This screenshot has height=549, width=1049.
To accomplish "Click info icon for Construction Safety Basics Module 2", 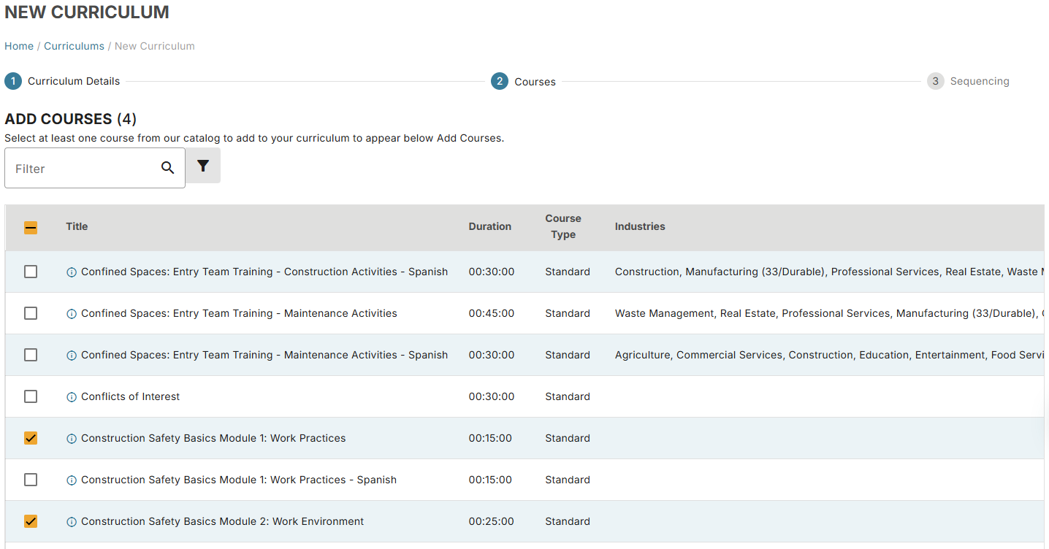I will tap(72, 522).
